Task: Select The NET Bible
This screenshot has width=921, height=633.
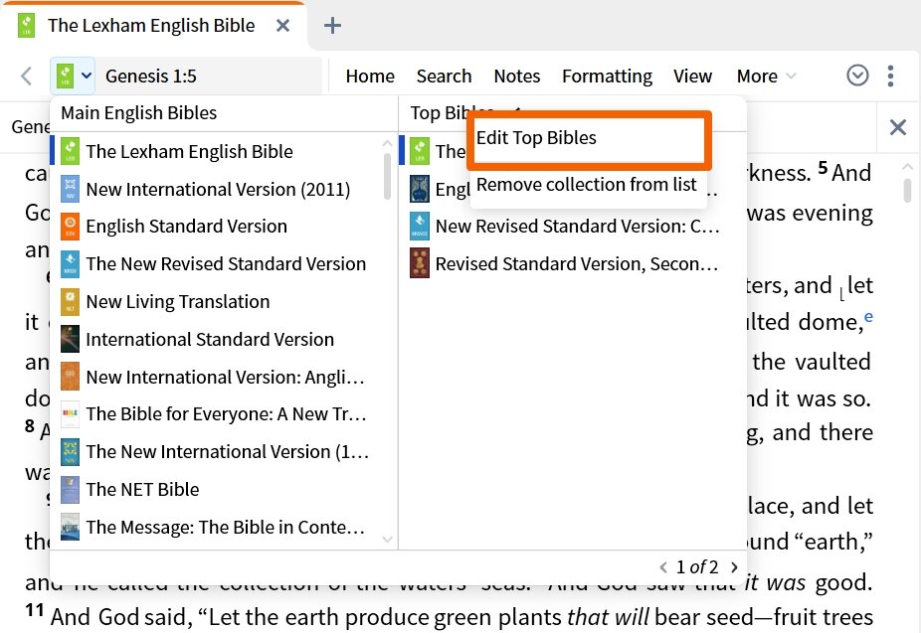Action: (x=142, y=489)
